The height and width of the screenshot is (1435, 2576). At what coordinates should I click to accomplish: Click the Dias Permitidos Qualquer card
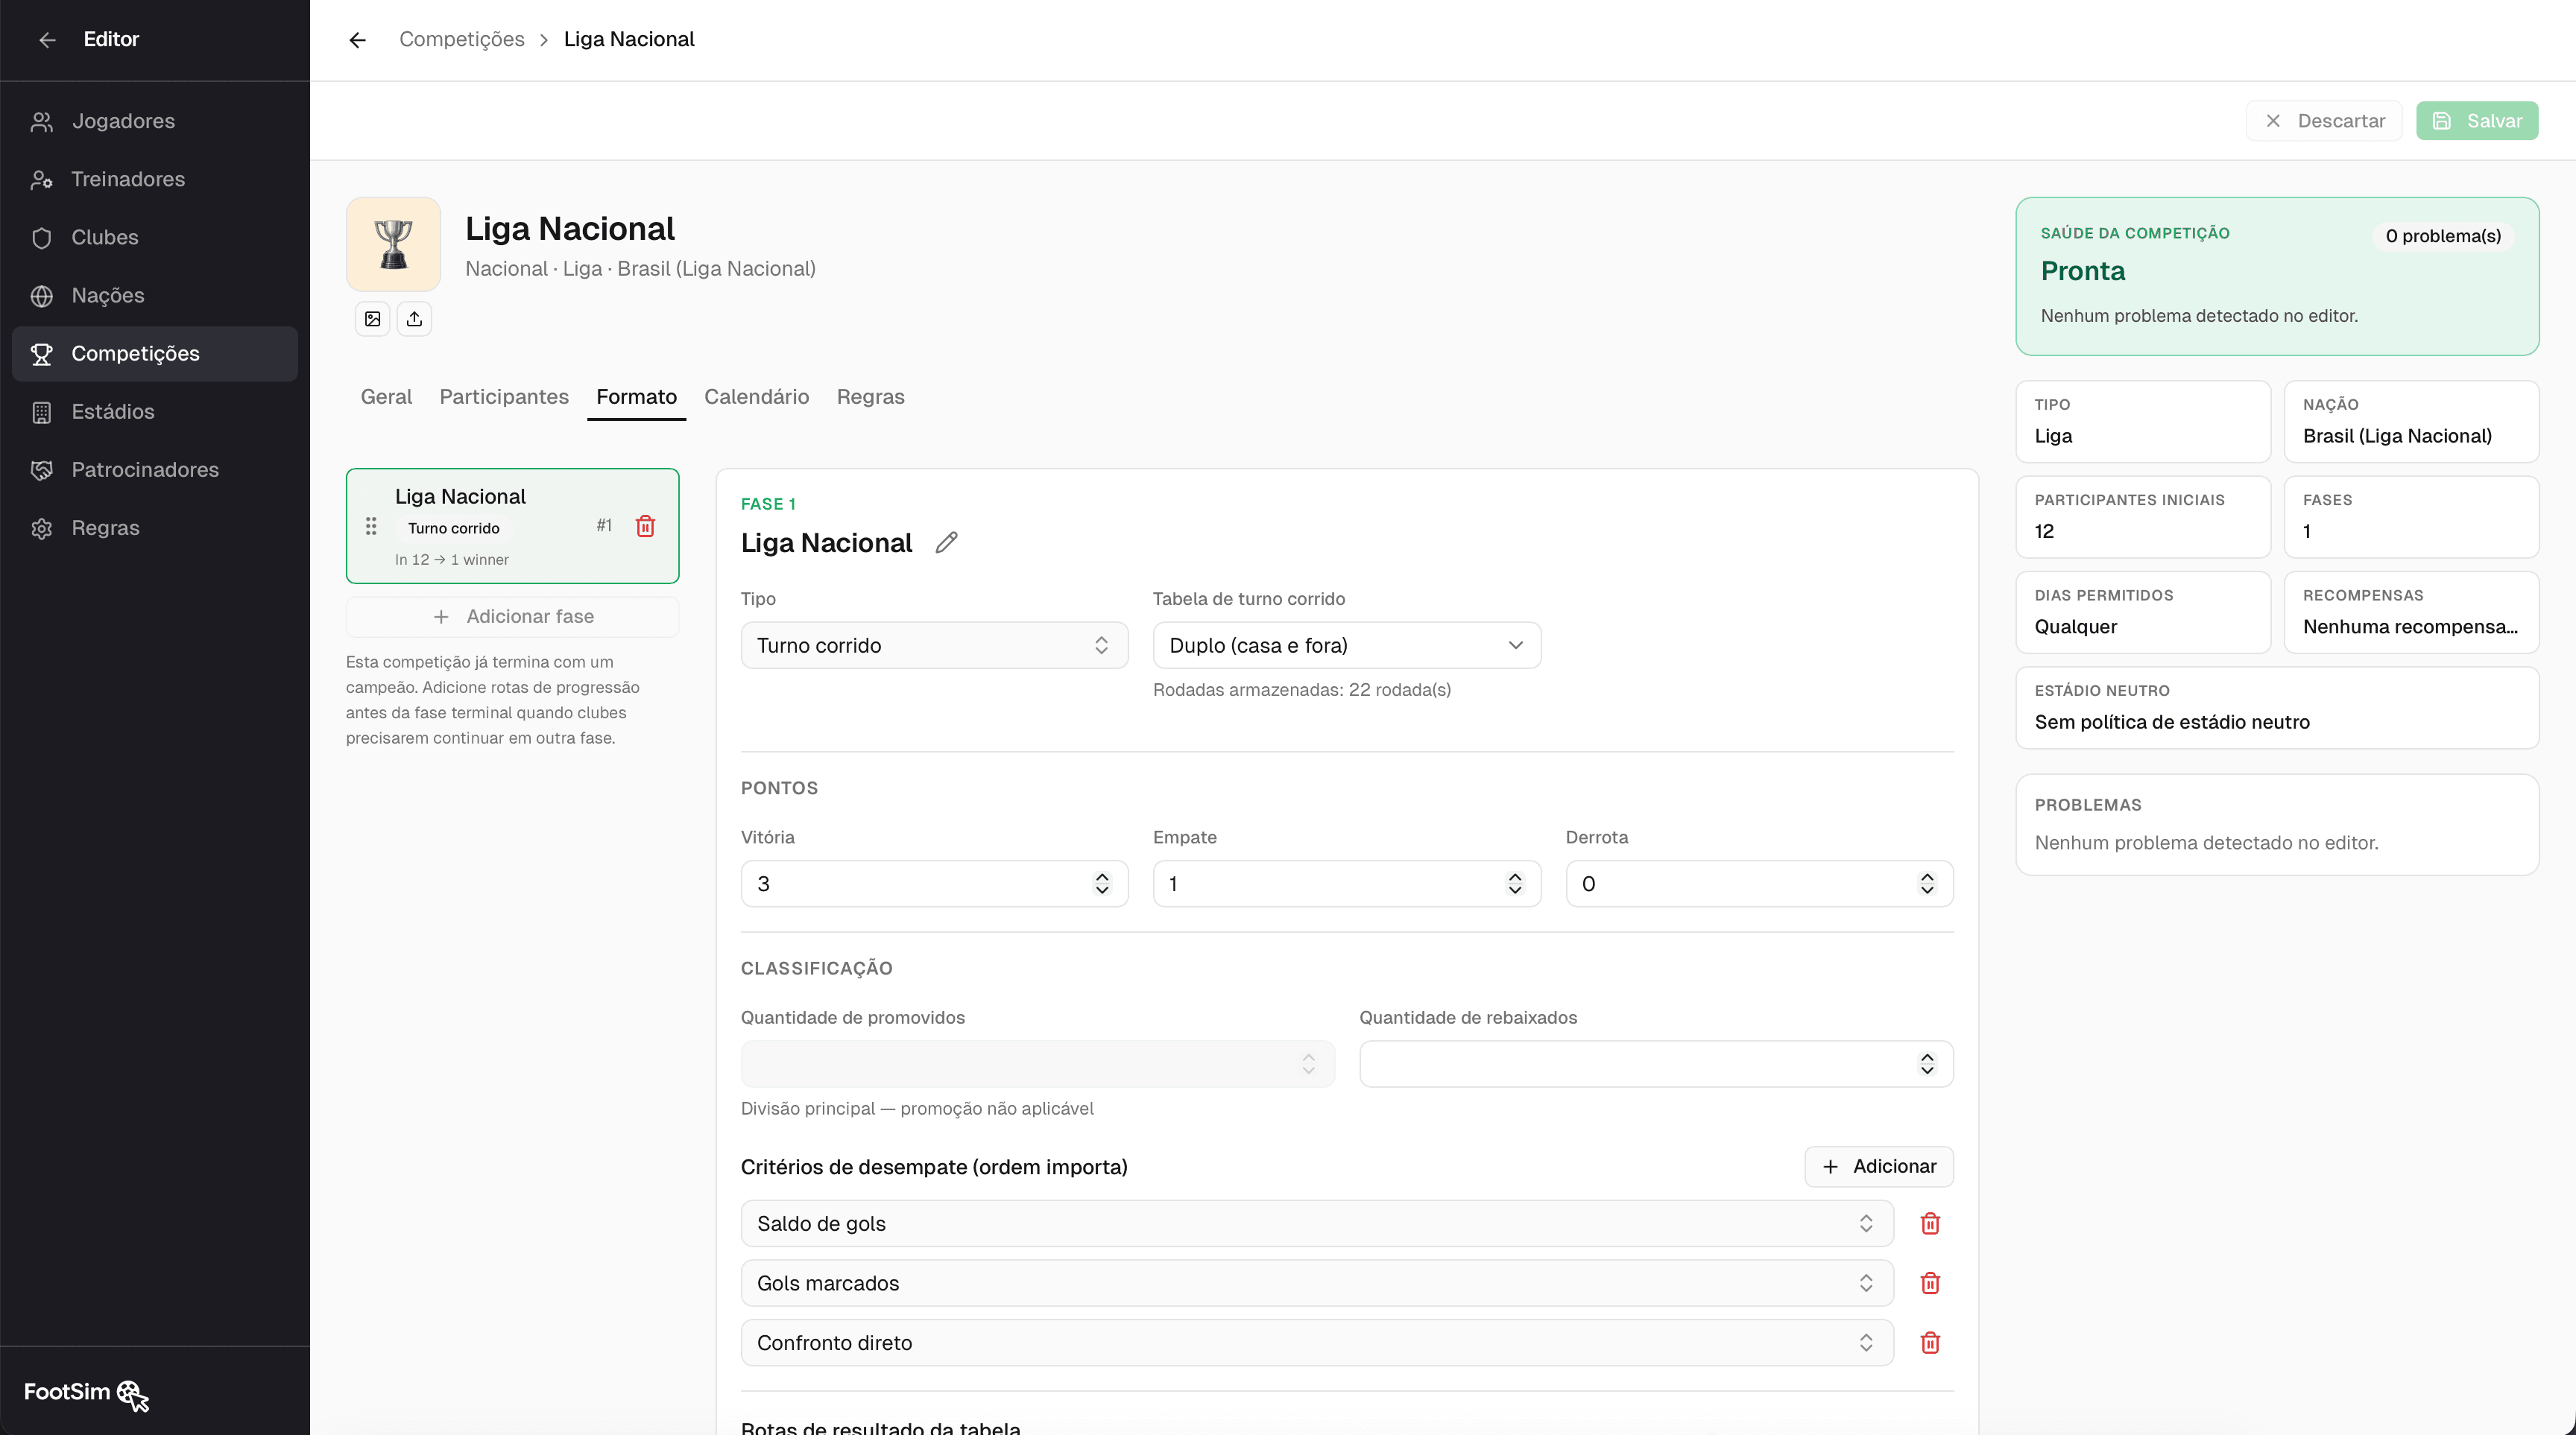2143,612
